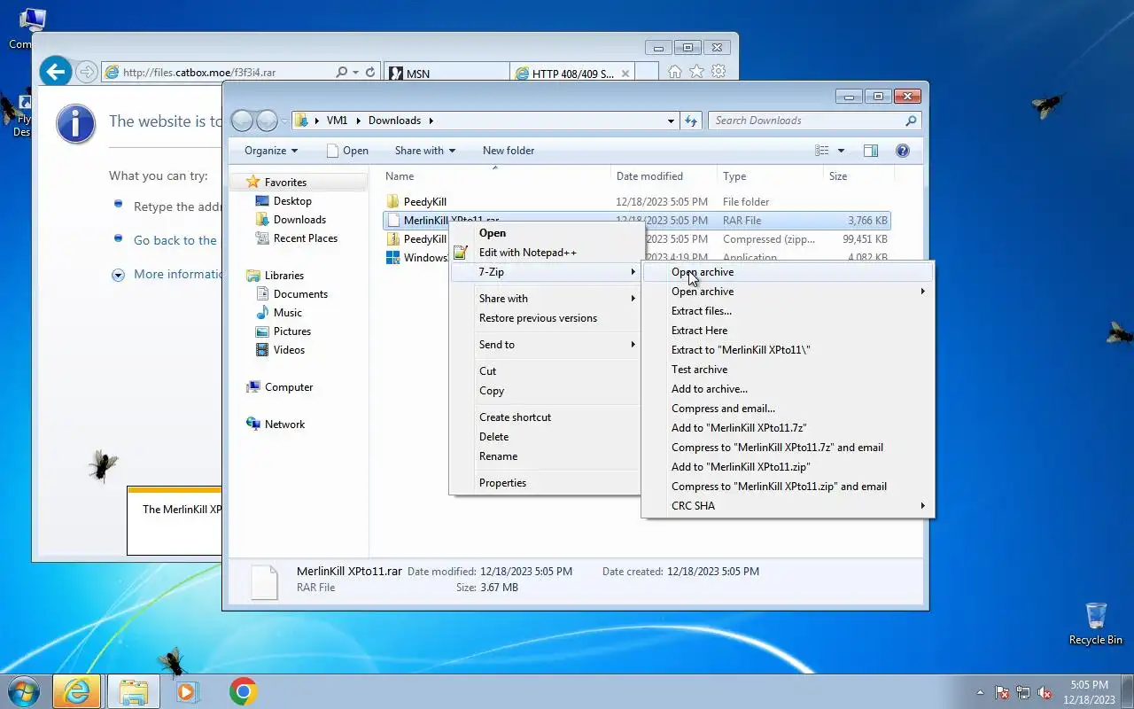Open Recent Places in sidebar
This screenshot has height=709, width=1134.
point(305,238)
